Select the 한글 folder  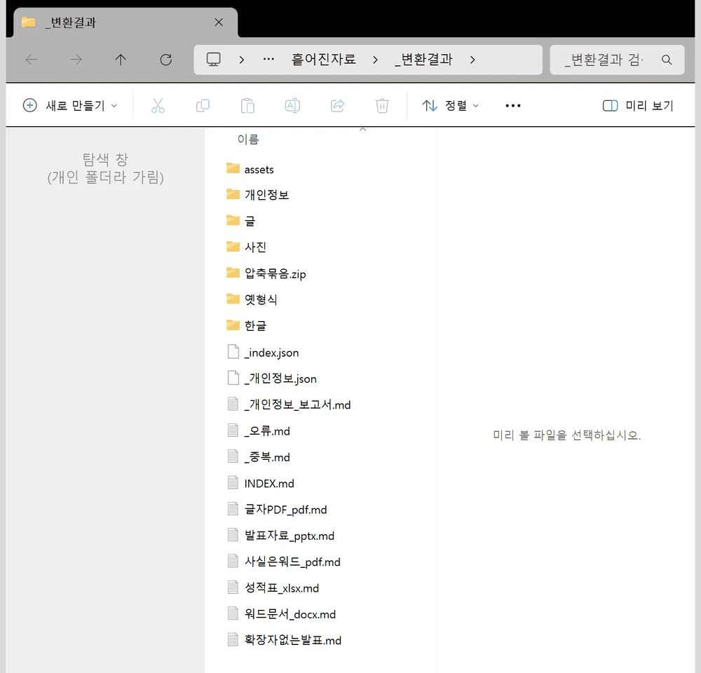246,325
